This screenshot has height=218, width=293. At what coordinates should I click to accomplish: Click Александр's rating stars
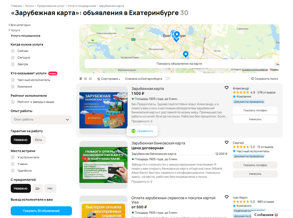click(241, 92)
